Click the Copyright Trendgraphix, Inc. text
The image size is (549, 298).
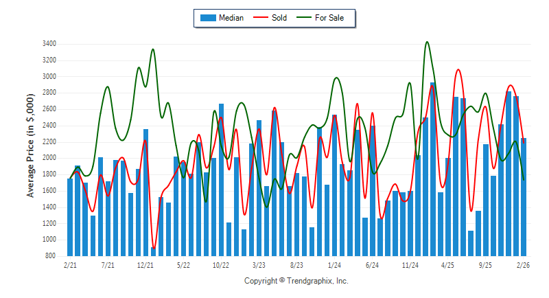[x=296, y=281]
